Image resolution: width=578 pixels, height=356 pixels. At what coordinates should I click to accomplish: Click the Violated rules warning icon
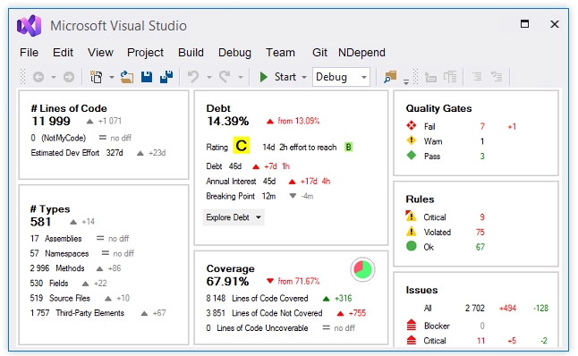(x=411, y=232)
